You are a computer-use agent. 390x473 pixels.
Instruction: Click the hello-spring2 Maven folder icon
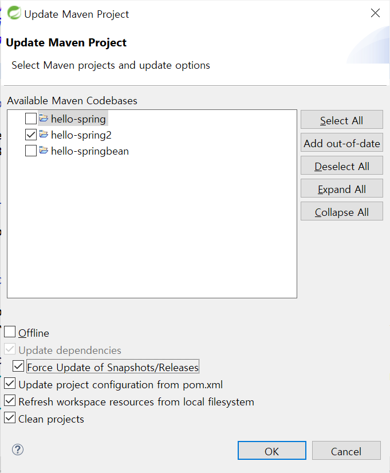(x=44, y=134)
